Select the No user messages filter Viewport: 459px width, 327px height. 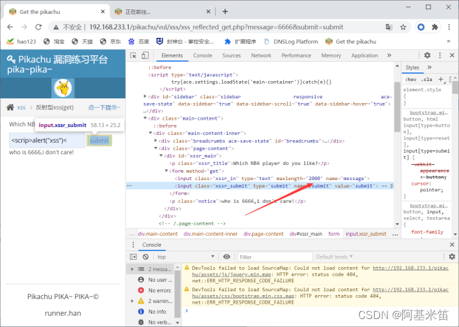(x=155, y=280)
